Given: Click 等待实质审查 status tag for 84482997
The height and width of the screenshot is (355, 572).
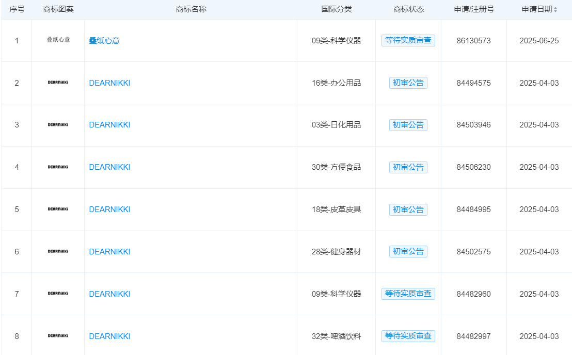Looking at the screenshot, I should 408,336.
